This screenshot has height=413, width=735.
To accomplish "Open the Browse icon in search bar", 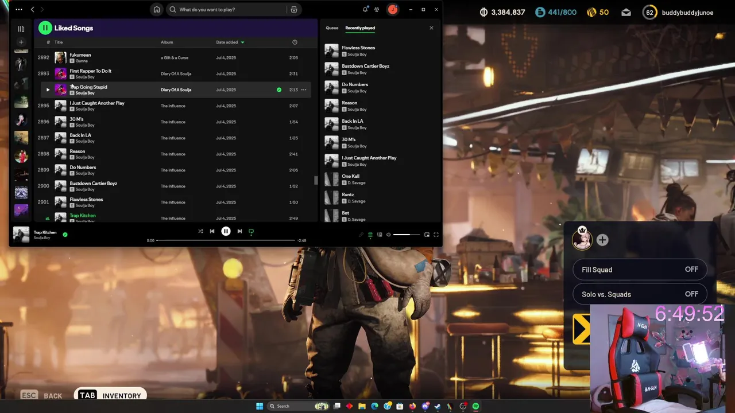I will [294, 9].
